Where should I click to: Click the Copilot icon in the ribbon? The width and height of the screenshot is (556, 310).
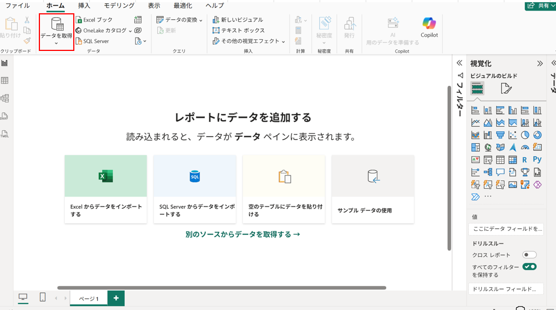tap(429, 27)
